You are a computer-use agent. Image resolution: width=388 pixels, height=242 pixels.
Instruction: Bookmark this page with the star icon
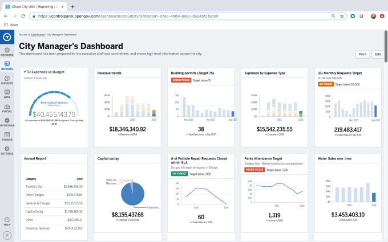pyautogui.click(x=342, y=17)
